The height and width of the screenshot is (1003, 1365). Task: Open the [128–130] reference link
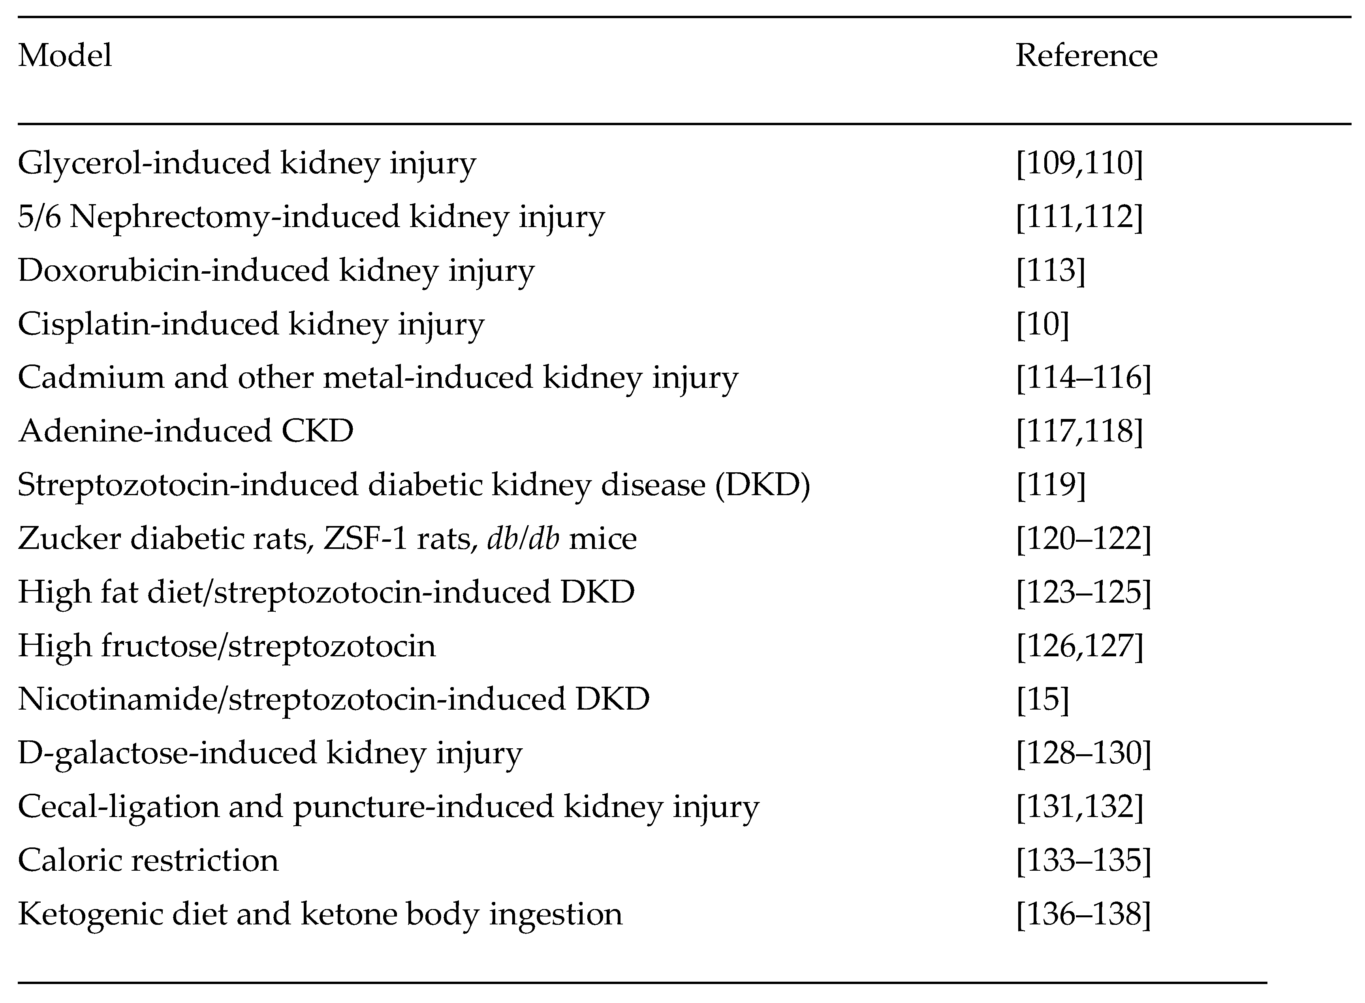1083,753
